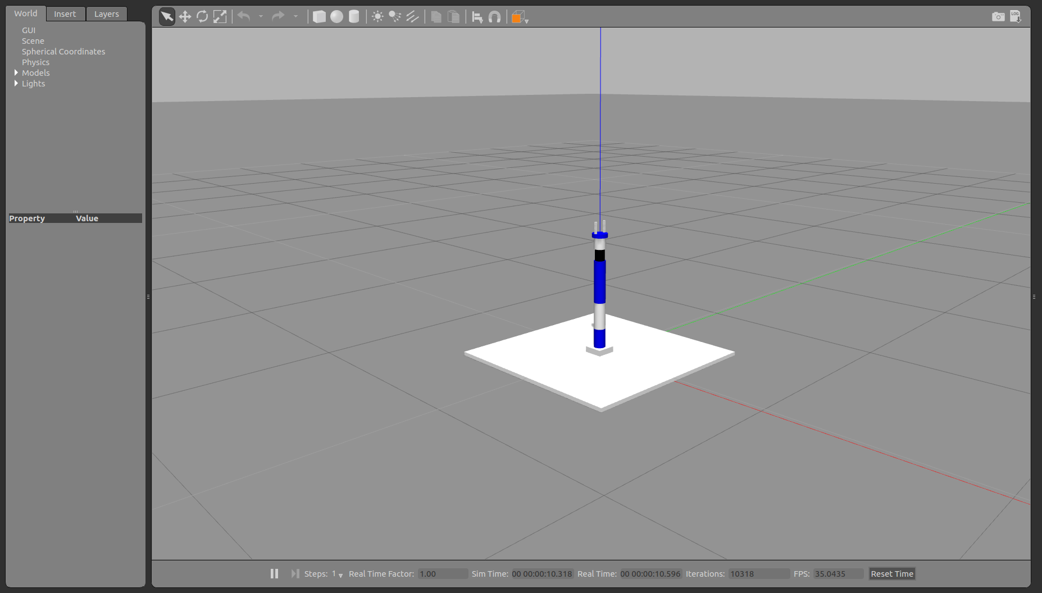Click the Value column header

87,218
